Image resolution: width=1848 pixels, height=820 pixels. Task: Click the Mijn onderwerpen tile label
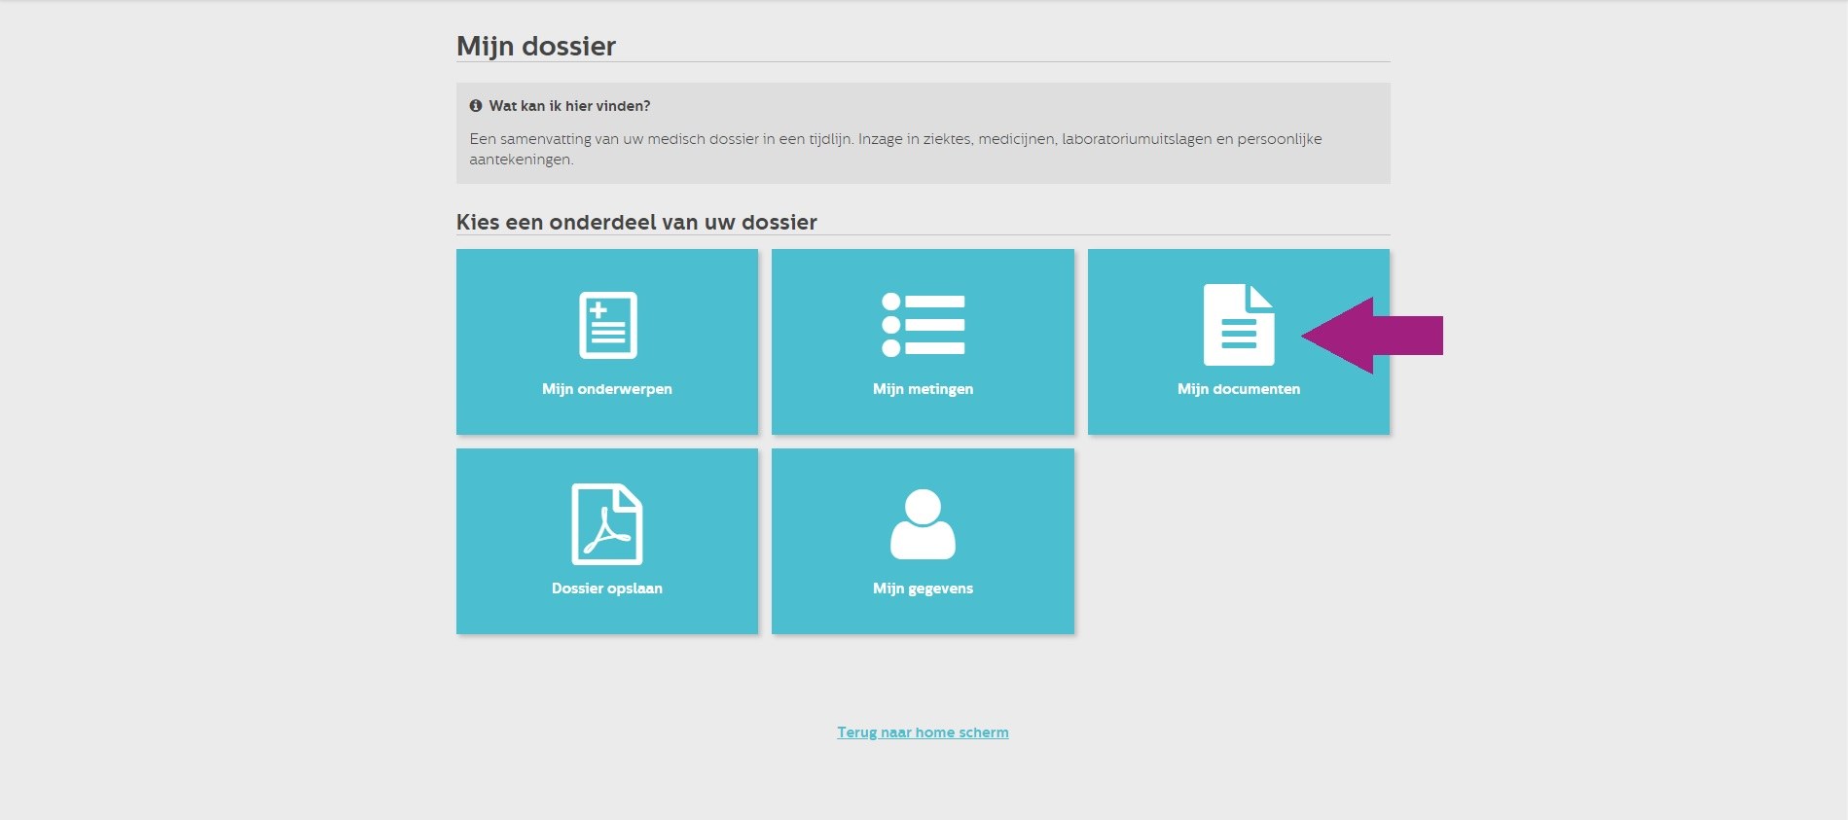[607, 389]
